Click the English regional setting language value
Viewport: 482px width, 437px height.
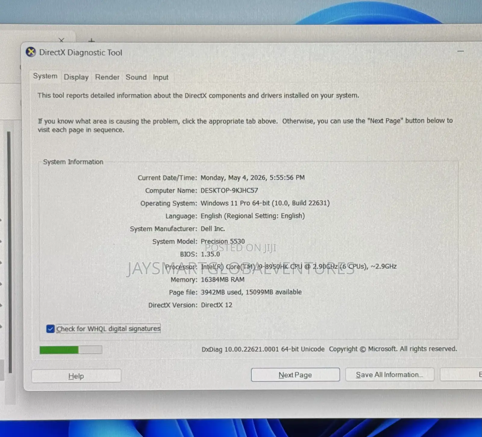coord(253,216)
